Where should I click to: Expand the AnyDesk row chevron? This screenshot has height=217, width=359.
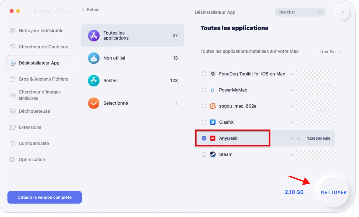[292, 139]
